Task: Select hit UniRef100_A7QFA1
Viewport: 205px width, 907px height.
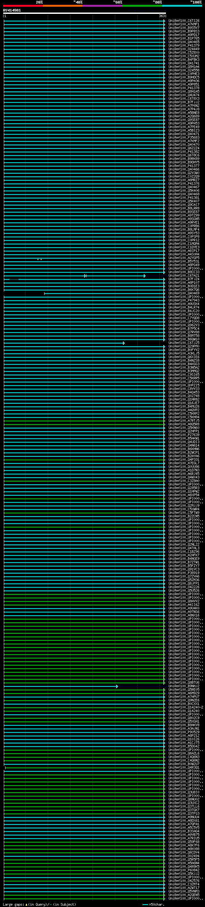Action: pos(184,824)
